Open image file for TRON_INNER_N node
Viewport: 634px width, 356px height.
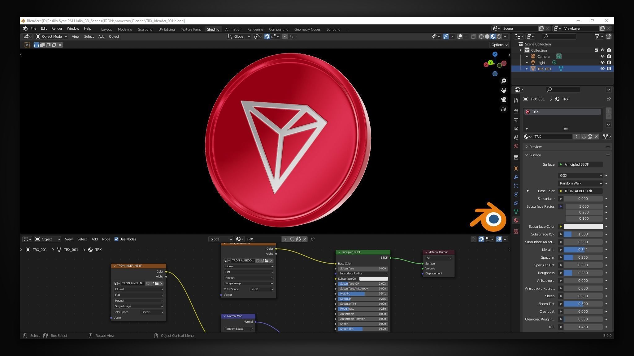(x=157, y=283)
